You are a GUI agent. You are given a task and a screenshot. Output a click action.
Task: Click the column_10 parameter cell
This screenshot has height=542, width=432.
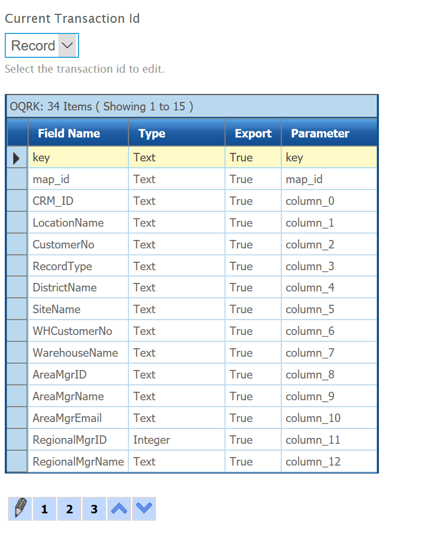click(x=329, y=418)
